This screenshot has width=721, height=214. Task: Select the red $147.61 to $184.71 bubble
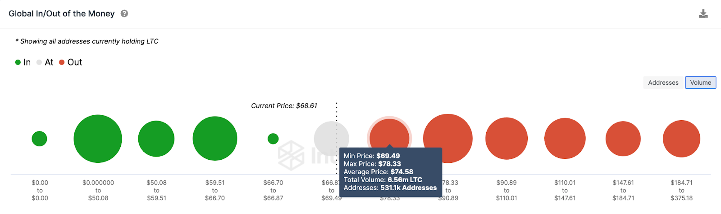(x=623, y=139)
